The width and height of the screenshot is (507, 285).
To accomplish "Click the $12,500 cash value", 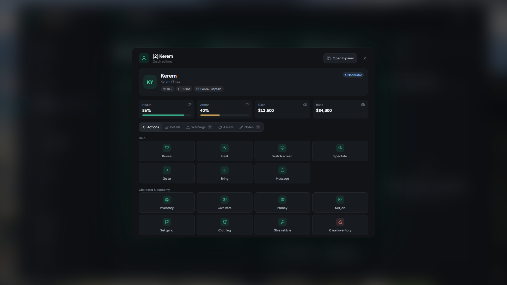I will pyautogui.click(x=266, y=111).
